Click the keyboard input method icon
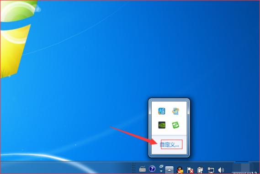The height and width of the screenshot is (174, 260). tap(142, 169)
